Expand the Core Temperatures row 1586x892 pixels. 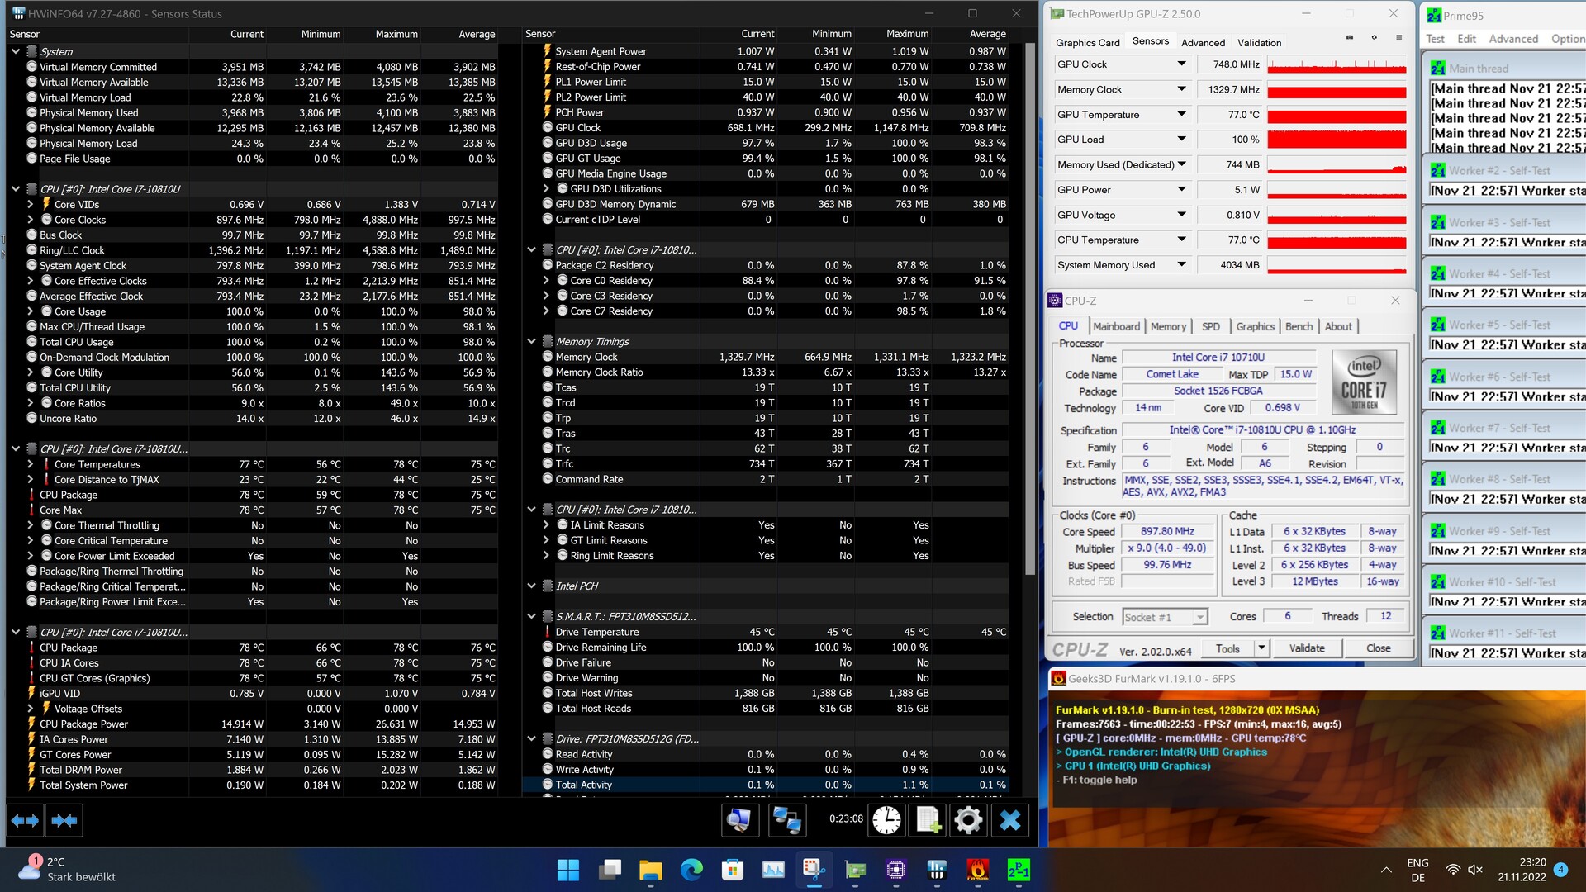(31, 464)
